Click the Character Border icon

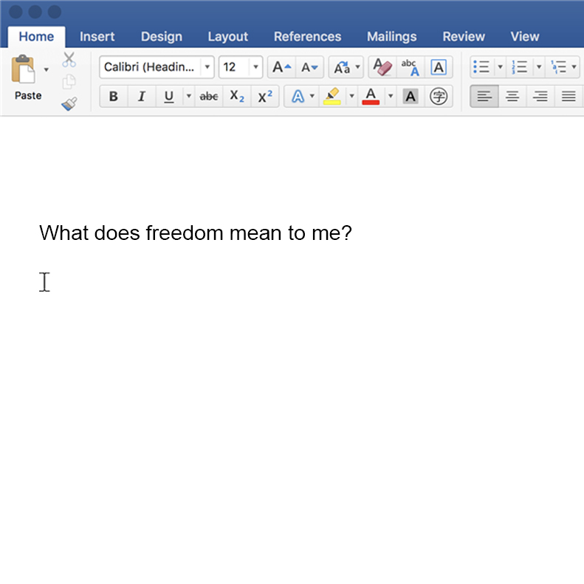tap(439, 67)
